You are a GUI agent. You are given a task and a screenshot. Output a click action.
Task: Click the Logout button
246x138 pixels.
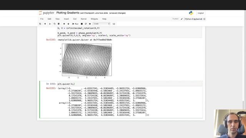point(201,13)
